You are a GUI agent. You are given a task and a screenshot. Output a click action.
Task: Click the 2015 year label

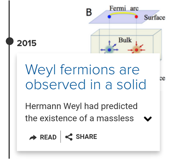27,43
